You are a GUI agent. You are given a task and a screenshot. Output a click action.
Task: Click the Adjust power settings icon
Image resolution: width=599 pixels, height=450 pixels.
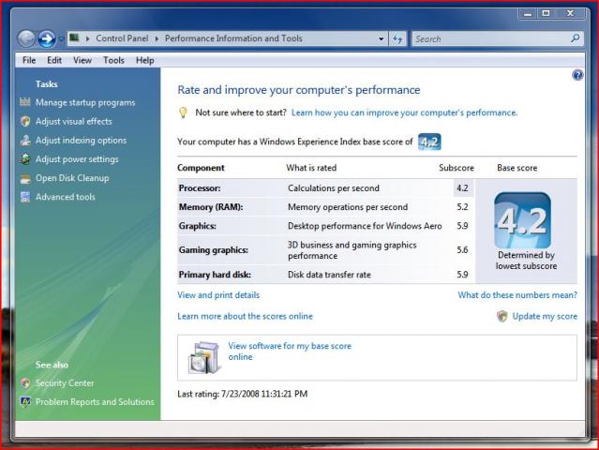click(x=25, y=159)
